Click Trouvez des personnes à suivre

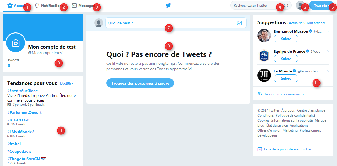(x=140, y=83)
